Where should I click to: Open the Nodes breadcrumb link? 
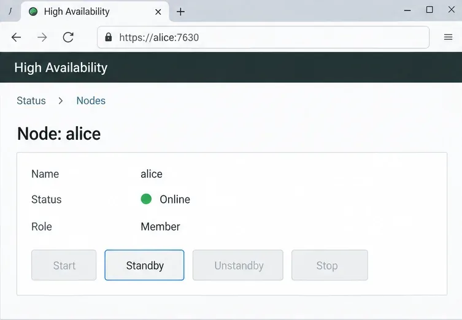(x=91, y=101)
